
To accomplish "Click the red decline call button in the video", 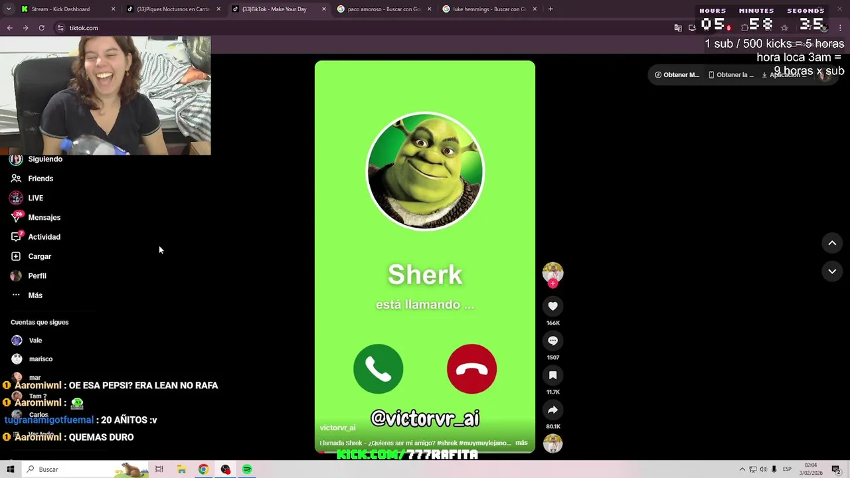I will 472,369.
